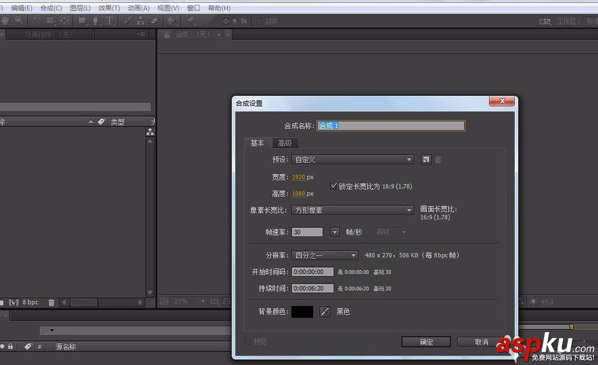The height and width of the screenshot is (365, 598).
Task: Click the label tag icon in project header
Action: point(102,121)
